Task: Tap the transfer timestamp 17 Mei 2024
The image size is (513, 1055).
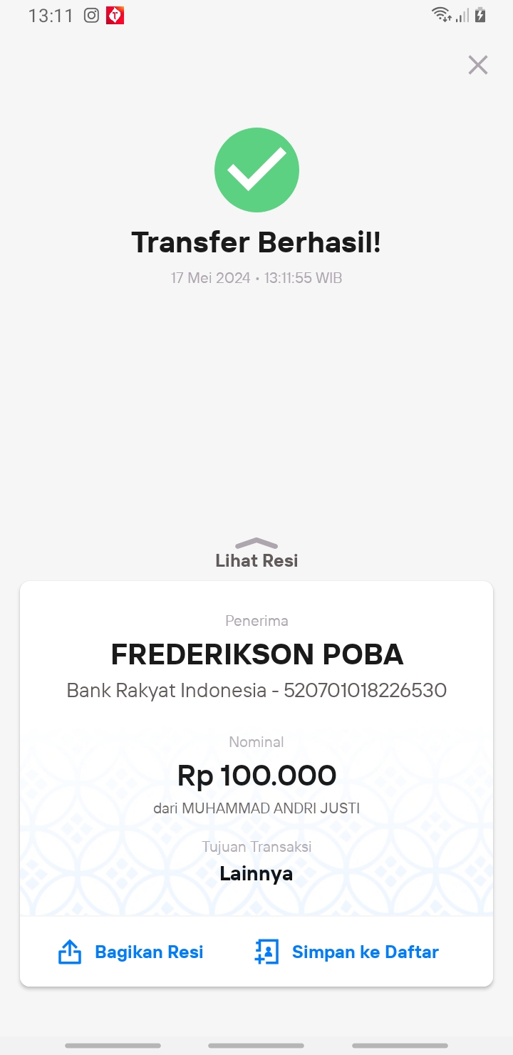Action: (211, 278)
